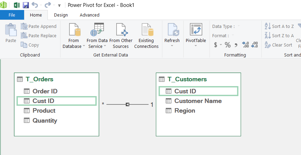The height and width of the screenshot is (155, 301).
Task: Click the relationship direction arrow marker
Action: point(128,104)
